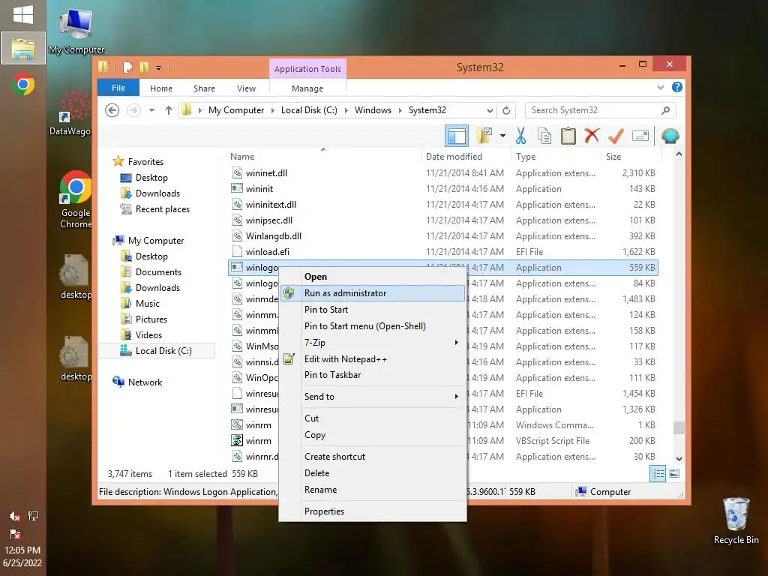
Task: Click the file list scroll down arrow
Action: 679,458
